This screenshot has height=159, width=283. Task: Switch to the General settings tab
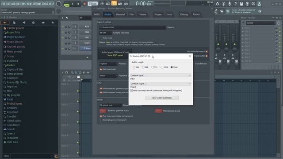click(120, 14)
